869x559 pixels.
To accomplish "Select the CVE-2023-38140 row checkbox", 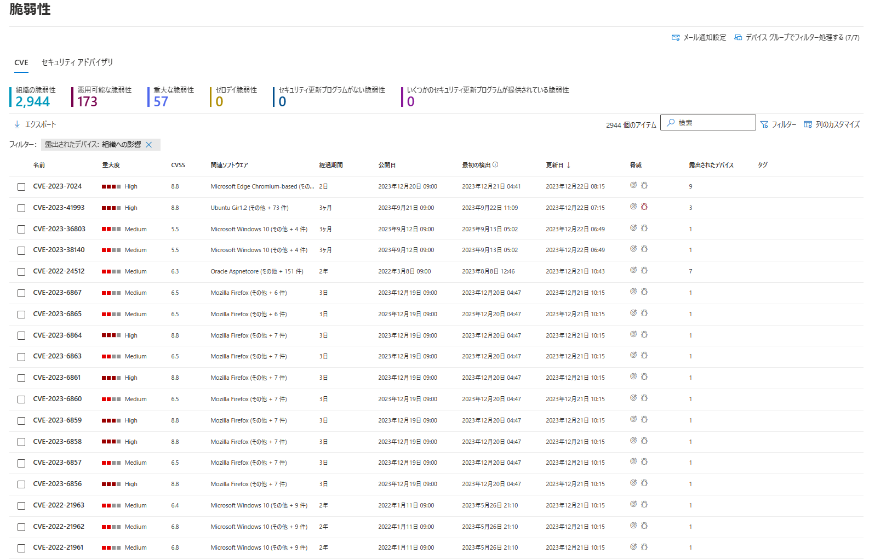I will tap(21, 250).
